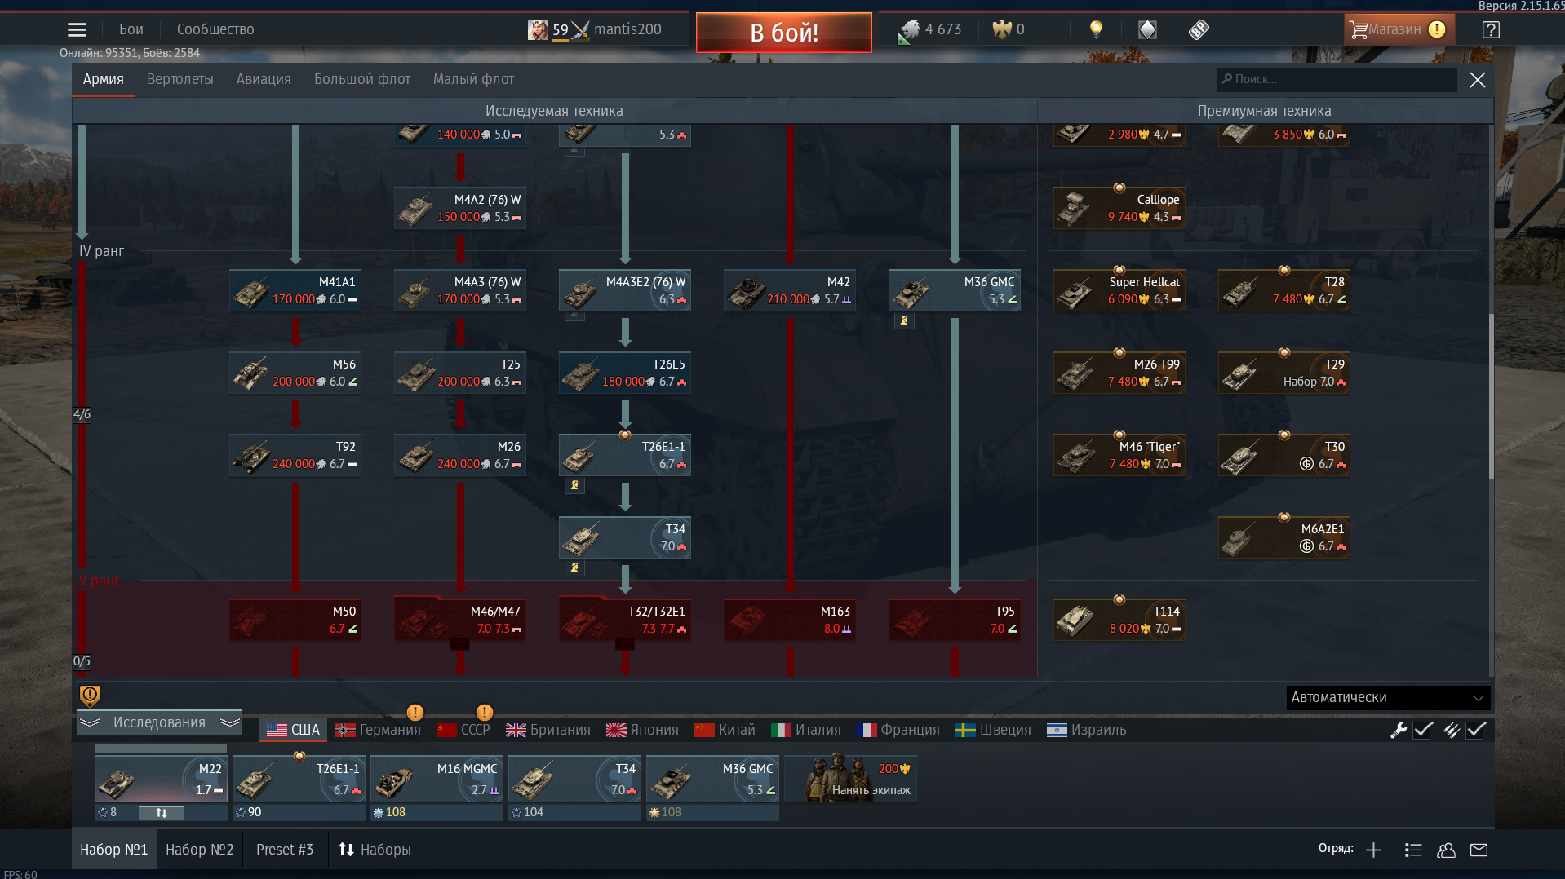Select the M56 vehicle card

point(295,373)
